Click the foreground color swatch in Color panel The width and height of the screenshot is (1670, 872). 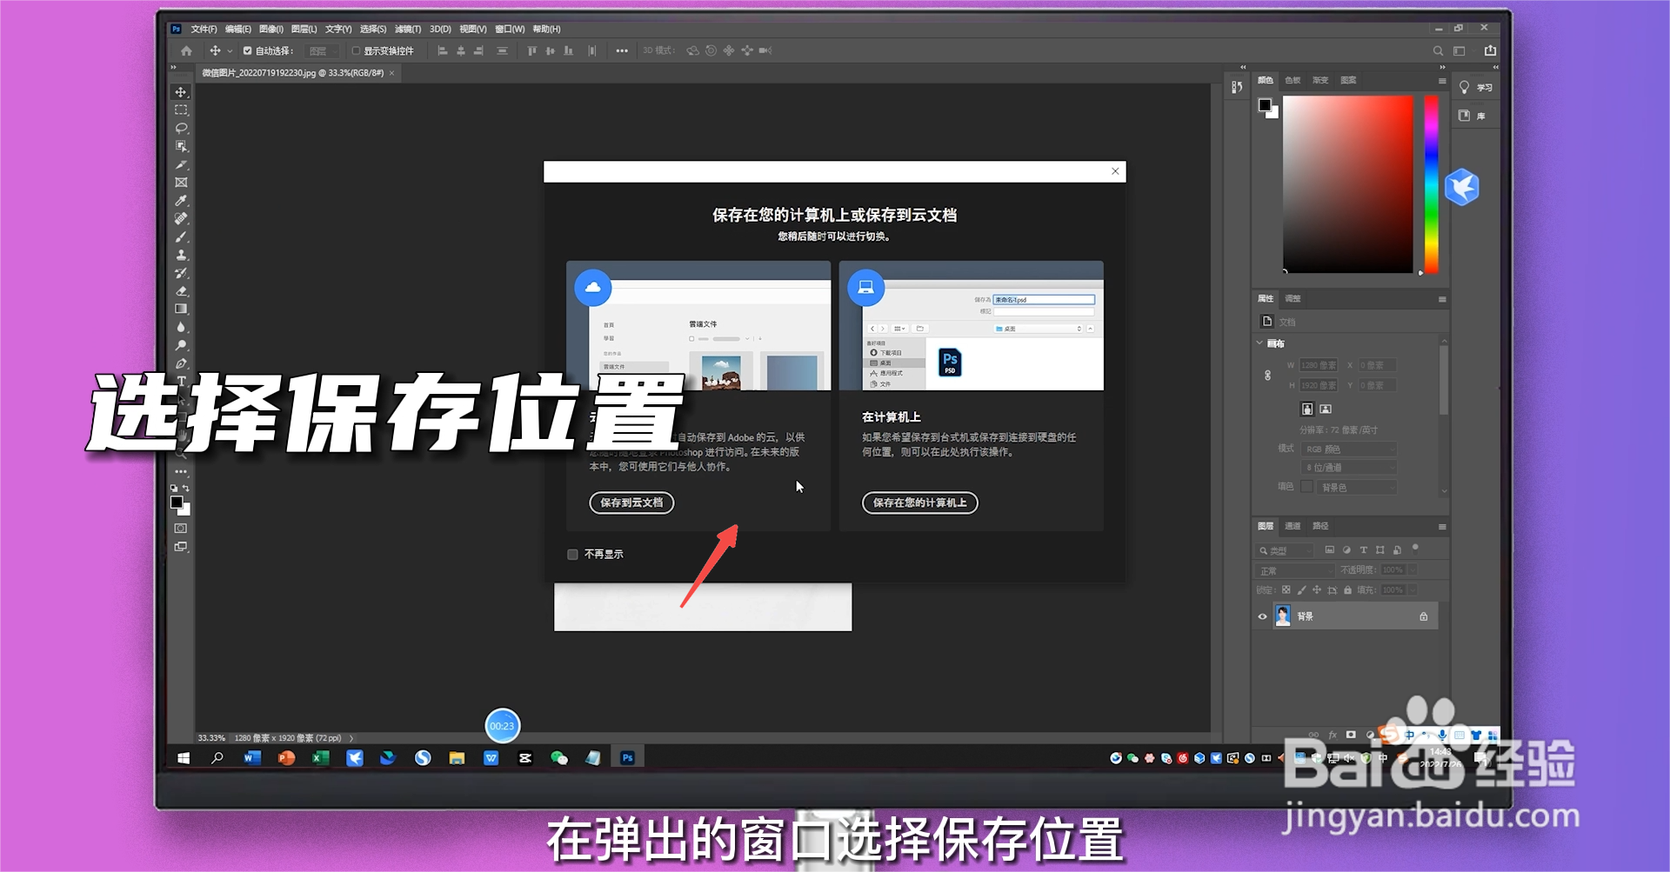[1265, 105]
